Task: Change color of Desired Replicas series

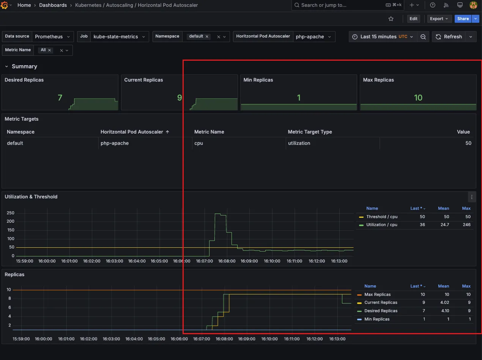Action: tap(359, 311)
